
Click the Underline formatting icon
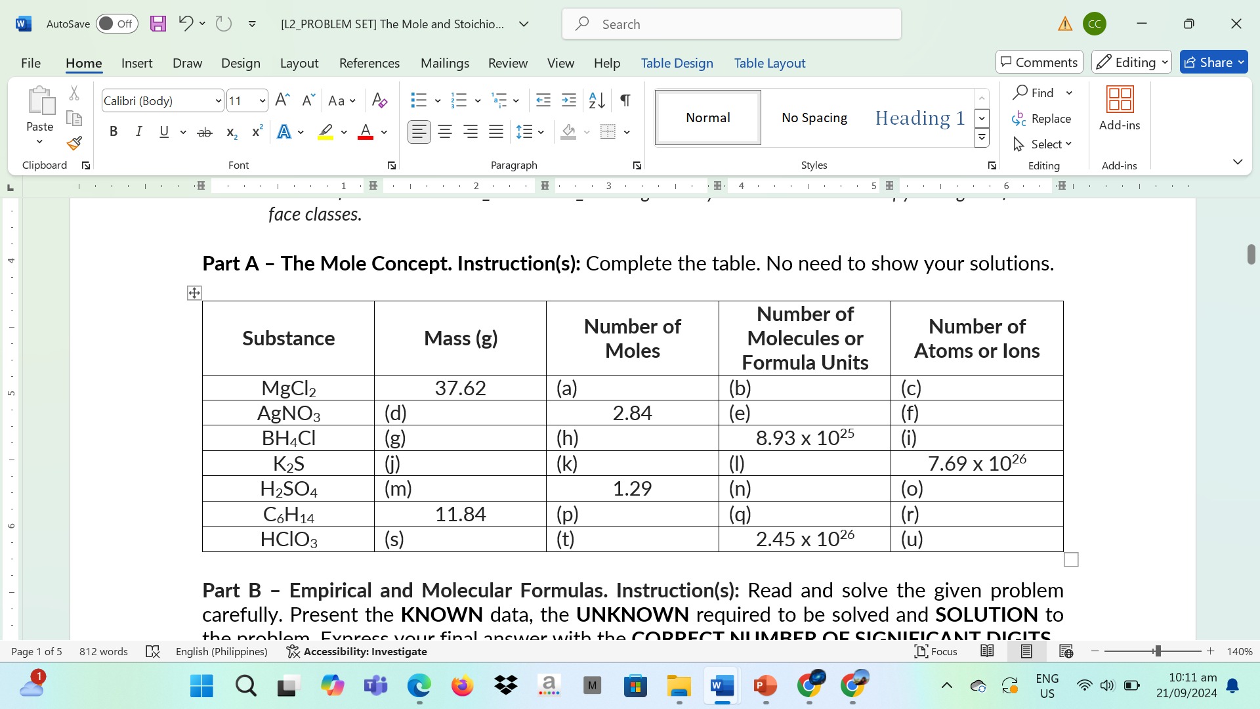(166, 131)
